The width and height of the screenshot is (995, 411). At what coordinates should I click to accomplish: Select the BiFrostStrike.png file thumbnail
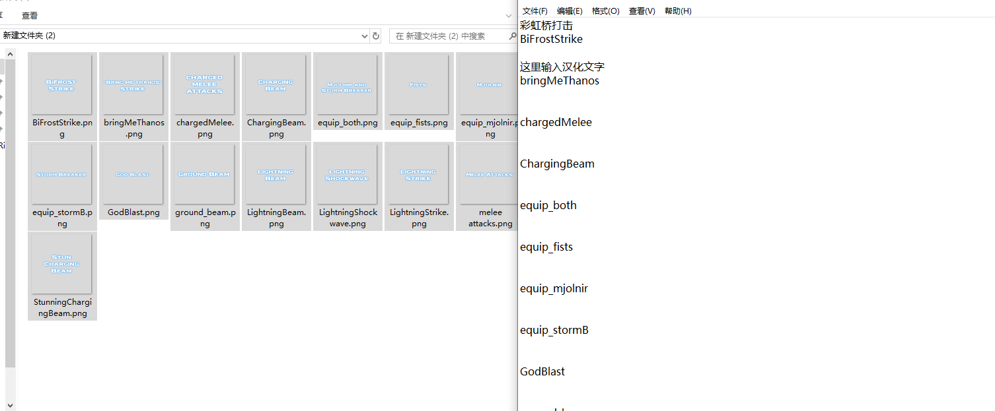[x=61, y=84]
